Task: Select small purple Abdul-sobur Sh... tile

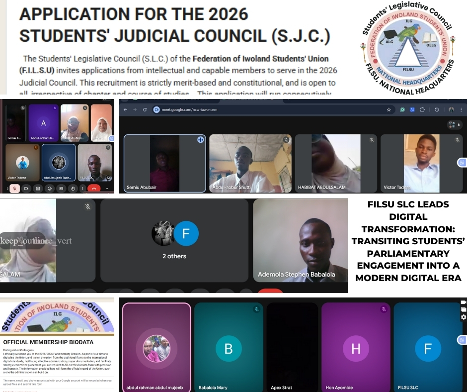Action: tap(44, 122)
